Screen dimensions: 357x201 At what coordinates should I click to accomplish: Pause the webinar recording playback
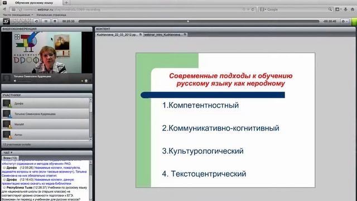(46, 21)
